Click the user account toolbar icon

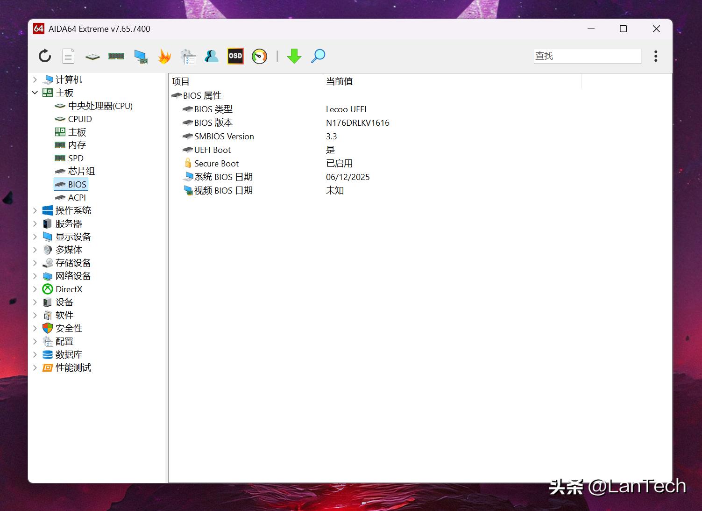pyautogui.click(x=212, y=56)
